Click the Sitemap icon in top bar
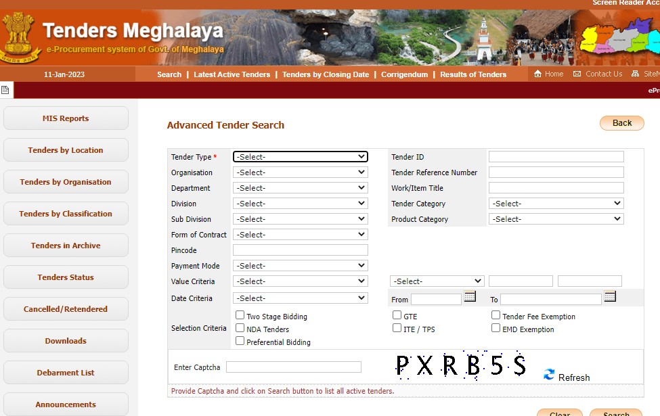The height and width of the screenshot is (416, 660). (635, 74)
